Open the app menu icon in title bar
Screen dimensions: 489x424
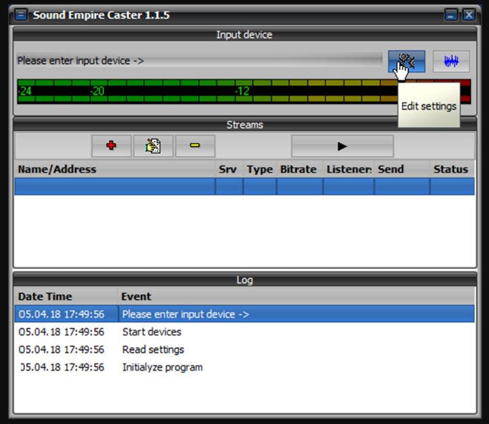click(x=21, y=15)
